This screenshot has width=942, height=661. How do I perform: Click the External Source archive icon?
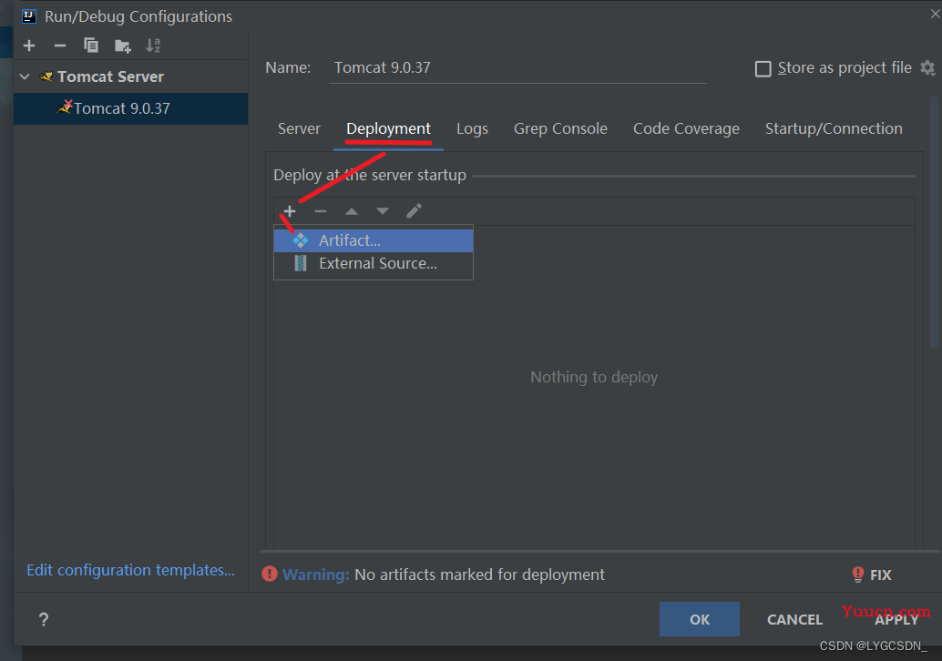click(301, 263)
